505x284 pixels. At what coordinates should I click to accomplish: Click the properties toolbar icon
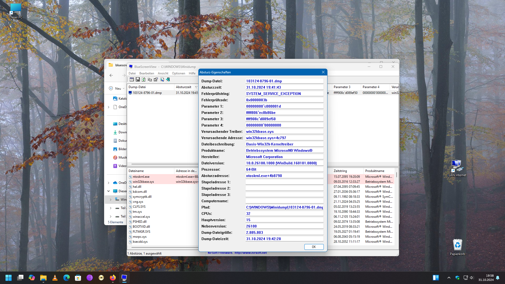click(x=156, y=79)
